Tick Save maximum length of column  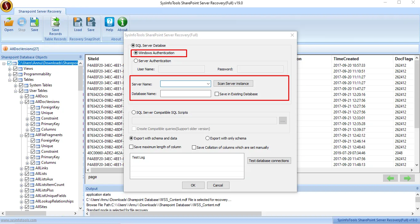[131, 147]
